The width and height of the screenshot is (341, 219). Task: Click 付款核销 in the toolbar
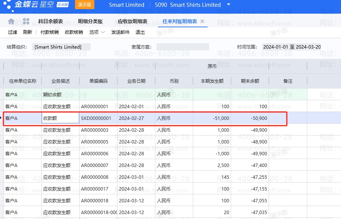coord(50,32)
